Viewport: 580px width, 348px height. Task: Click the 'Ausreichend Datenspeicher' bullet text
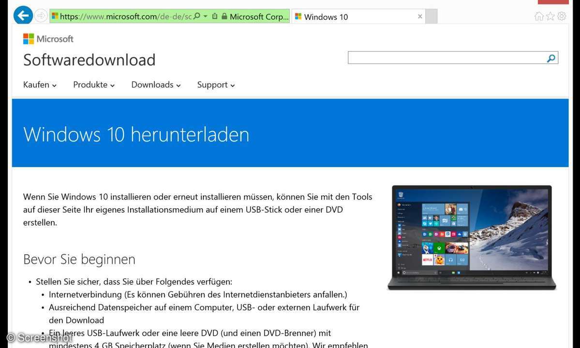point(204,314)
